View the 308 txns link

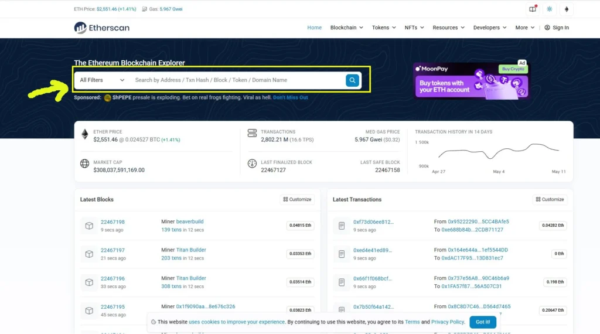click(171, 287)
